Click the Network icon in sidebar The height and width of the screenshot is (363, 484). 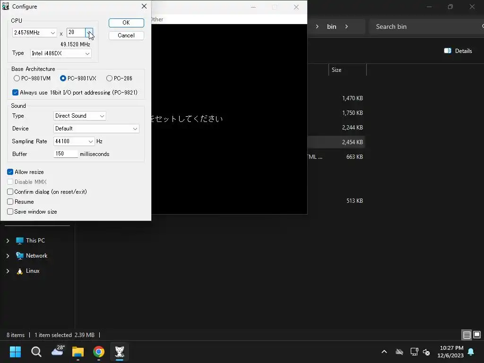point(20,256)
